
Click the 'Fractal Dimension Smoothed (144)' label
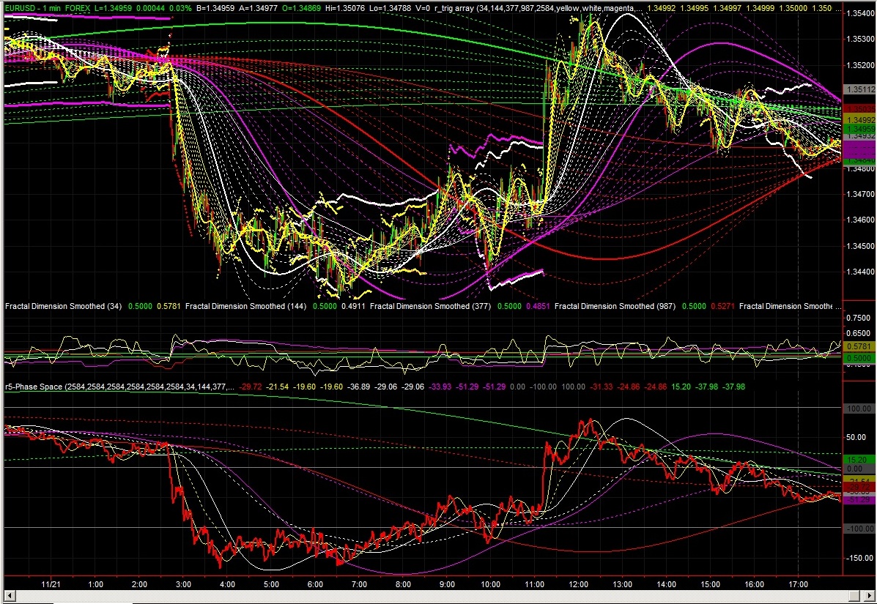[x=245, y=306]
